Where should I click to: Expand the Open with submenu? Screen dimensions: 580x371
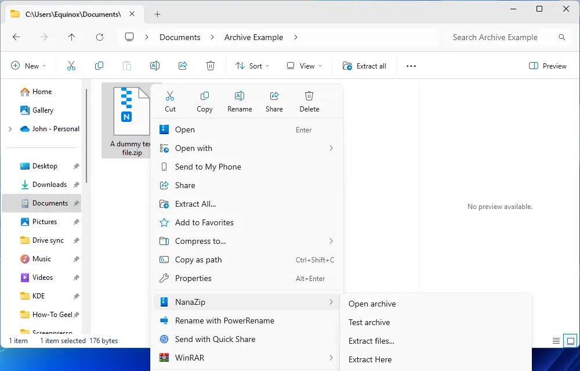(x=331, y=148)
